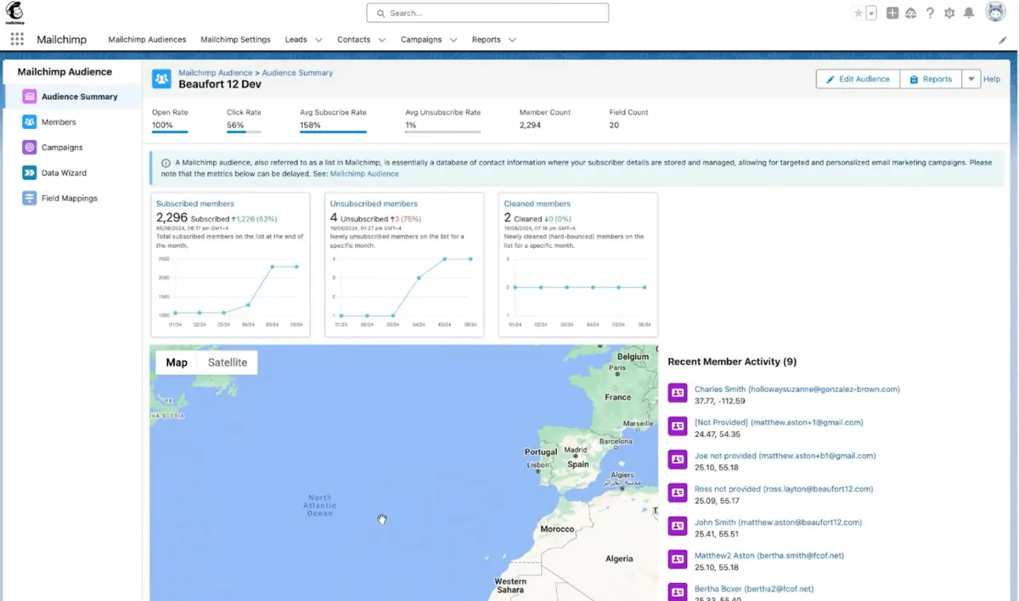This screenshot has width=1019, height=601.
Task: Open the Subscribed members chart title
Action: 195,204
